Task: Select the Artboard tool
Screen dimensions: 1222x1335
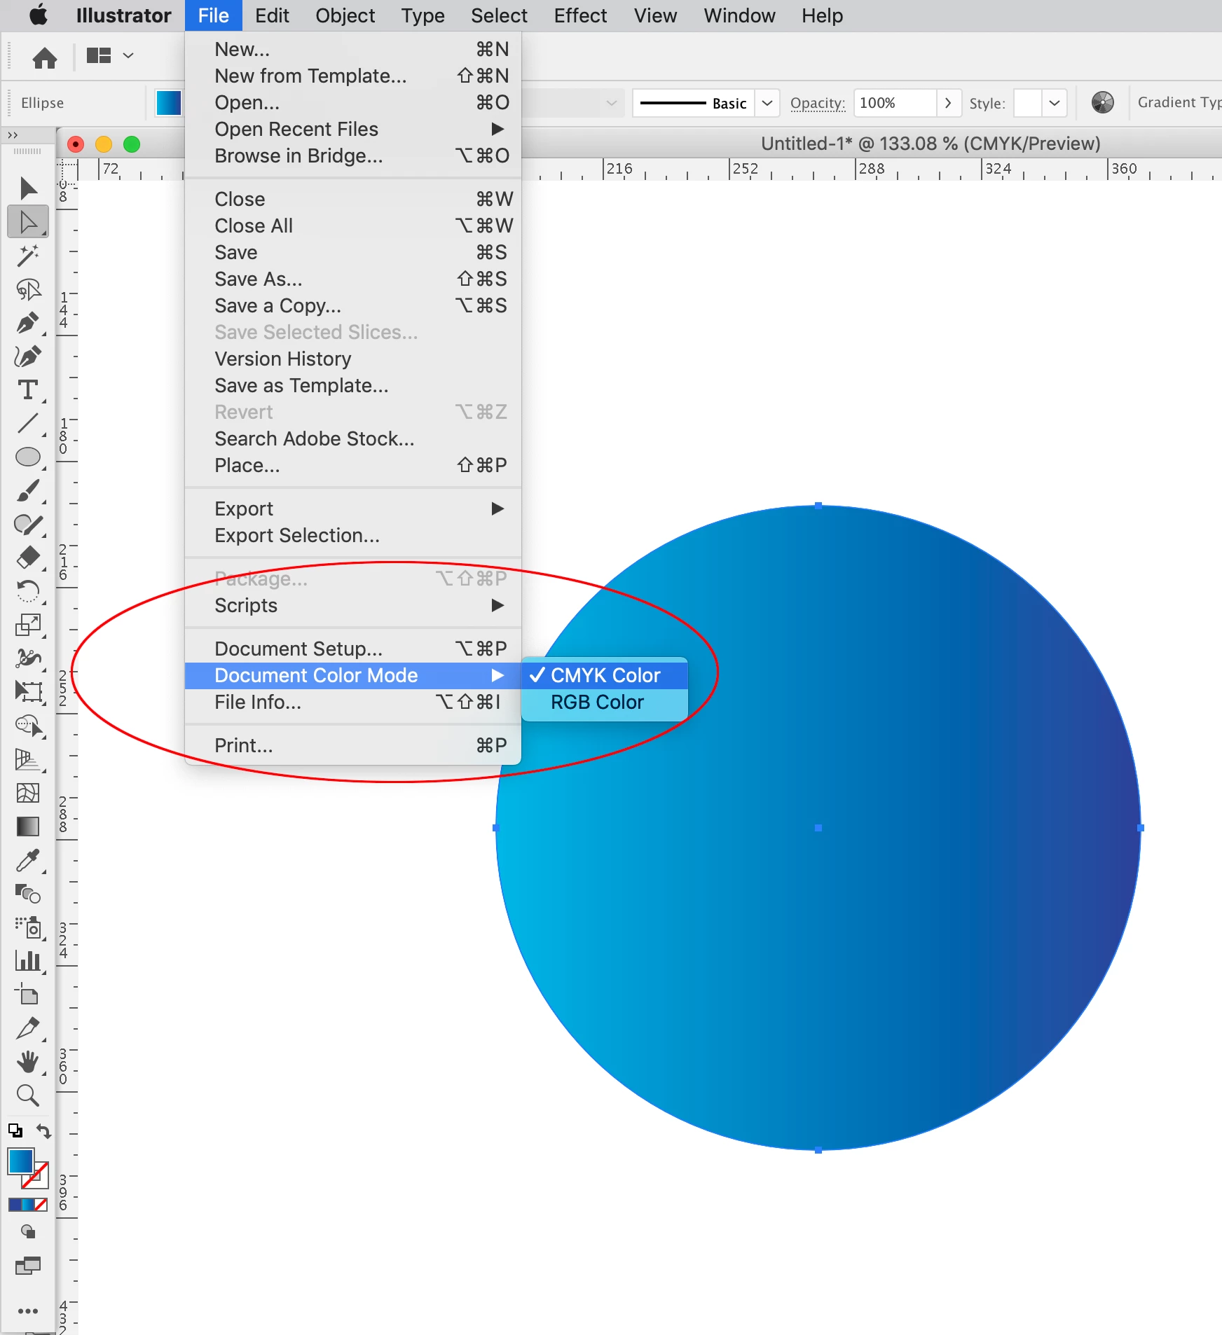Action: 28,995
